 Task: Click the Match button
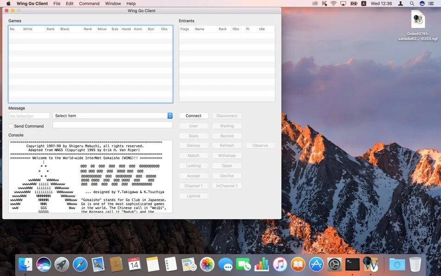pyautogui.click(x=194, y=156)
